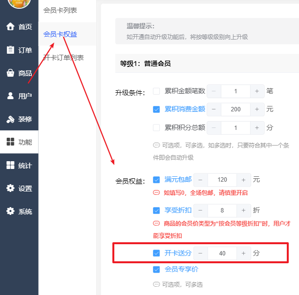The width and height of the screenshot is (299, 295).
Task: Open the 商品 menu label
Action: point(25,73)
